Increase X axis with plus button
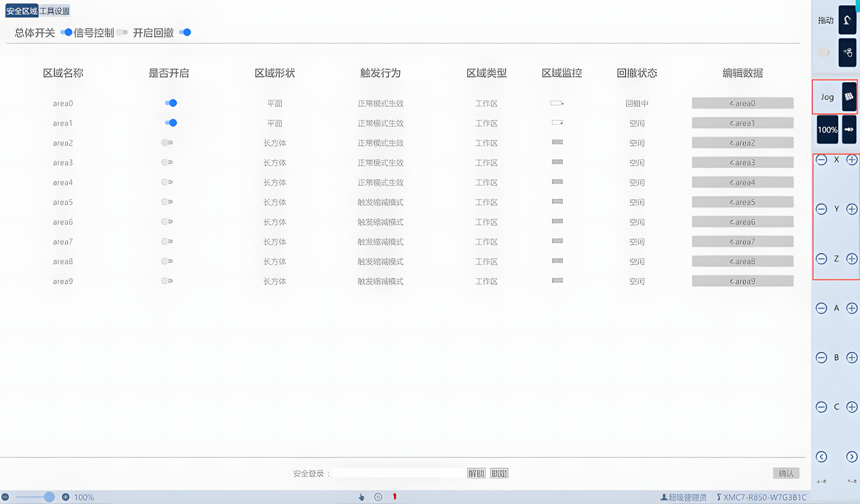This screenshot has height=504, width=860. tap(852, 160)
